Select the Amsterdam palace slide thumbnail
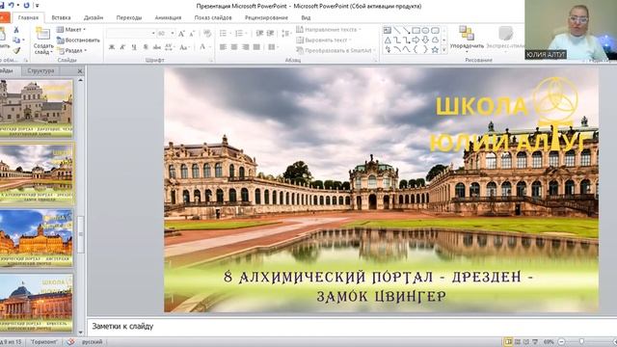 [37, 237]
